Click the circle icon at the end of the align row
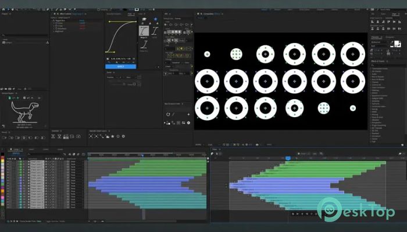407x232 pixels. 78,136
